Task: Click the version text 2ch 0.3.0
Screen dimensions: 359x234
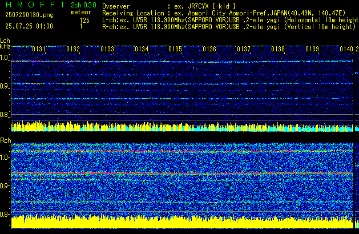Action: 83,5
